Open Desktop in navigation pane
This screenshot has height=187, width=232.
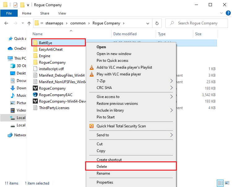tap(18, 73)
